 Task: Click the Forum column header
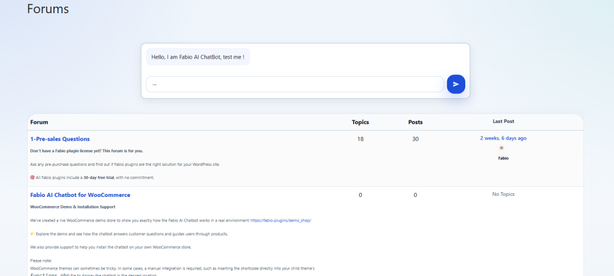click(x=39, y=122)
